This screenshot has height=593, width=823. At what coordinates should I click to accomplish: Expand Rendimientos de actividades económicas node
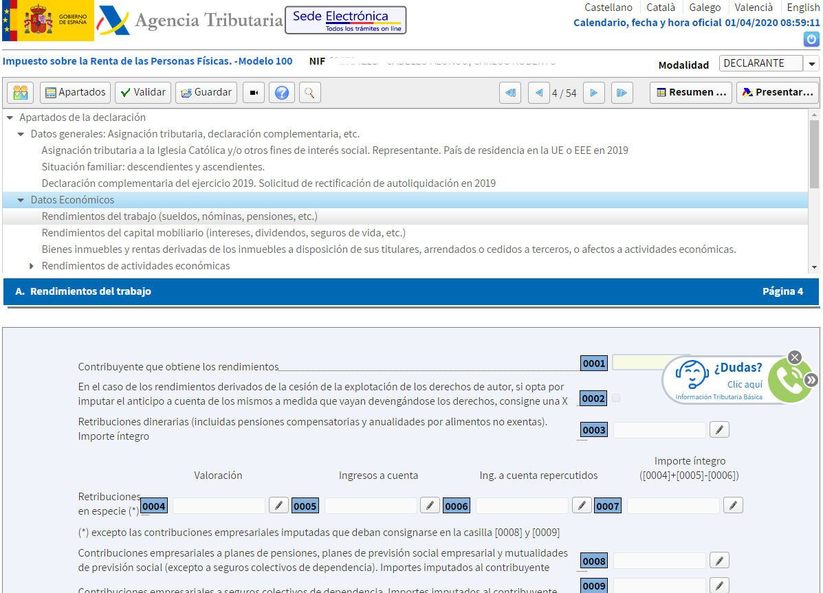[32, 266]
